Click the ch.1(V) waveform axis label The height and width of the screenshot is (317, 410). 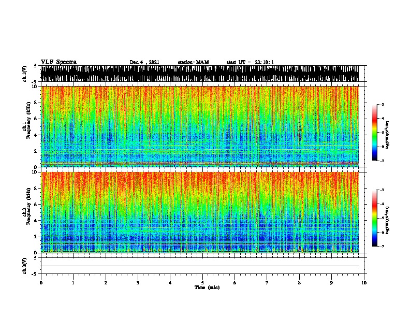[x=24, y=74]
